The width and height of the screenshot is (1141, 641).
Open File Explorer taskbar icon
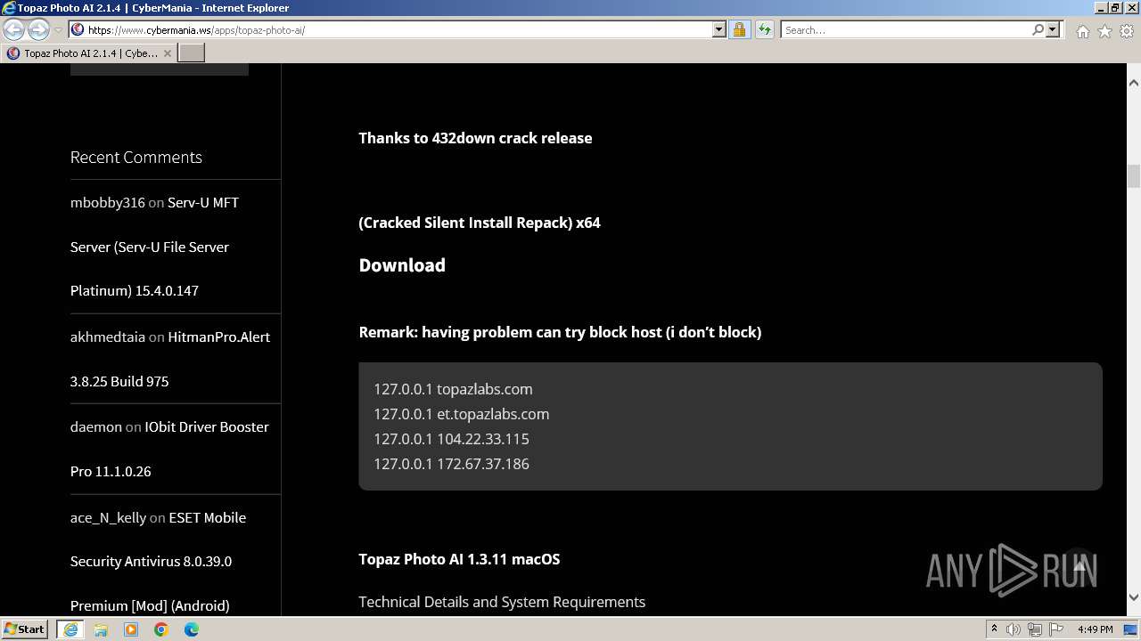pyautogui.click(x=101, y=629)
